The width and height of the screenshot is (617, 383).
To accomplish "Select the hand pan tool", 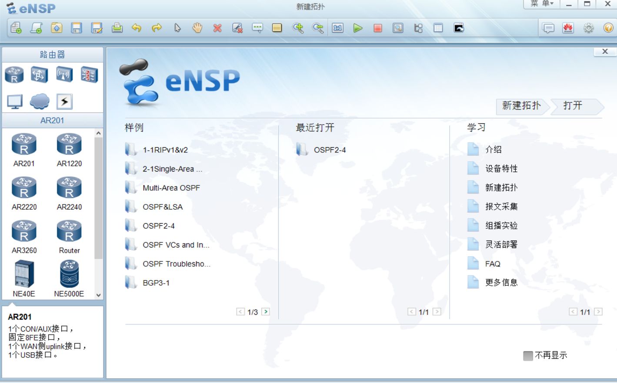I will (197, 28).
